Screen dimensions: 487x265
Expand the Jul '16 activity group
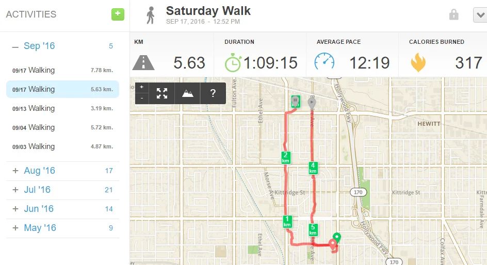(15, 190)
